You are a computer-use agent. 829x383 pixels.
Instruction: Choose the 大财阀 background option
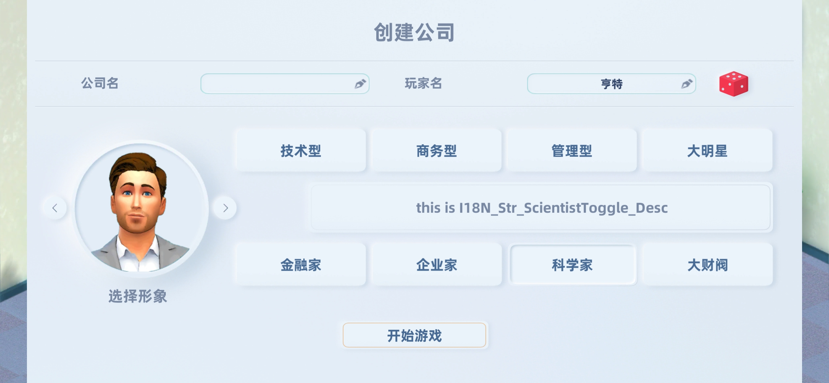(x=707, y=265)
